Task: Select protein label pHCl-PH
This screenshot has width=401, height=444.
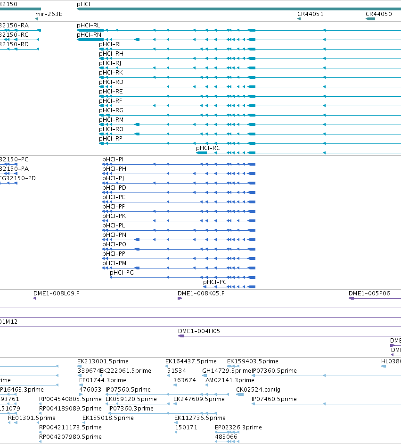Action: click(x=114, y=169)
